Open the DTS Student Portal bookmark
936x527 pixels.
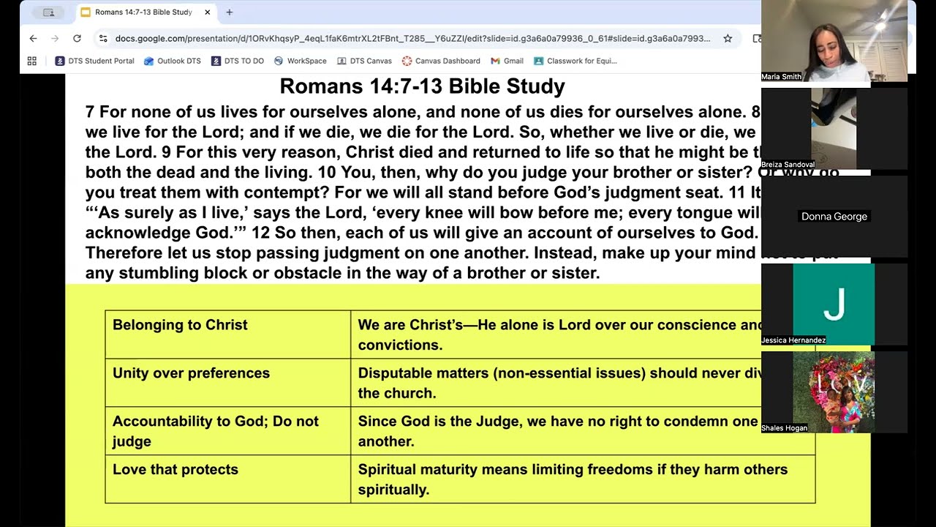tap(95, 61)
